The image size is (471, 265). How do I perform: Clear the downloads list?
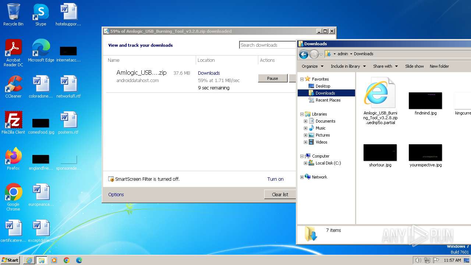tap(280, 194)
